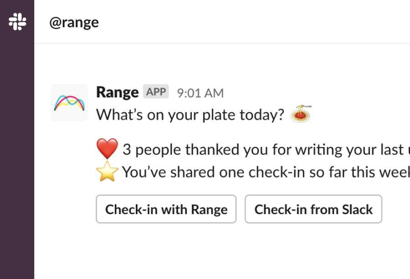This screenshot has width=410, height=279.
Task: Click the red heart emoji
Action: click(107, 149)
